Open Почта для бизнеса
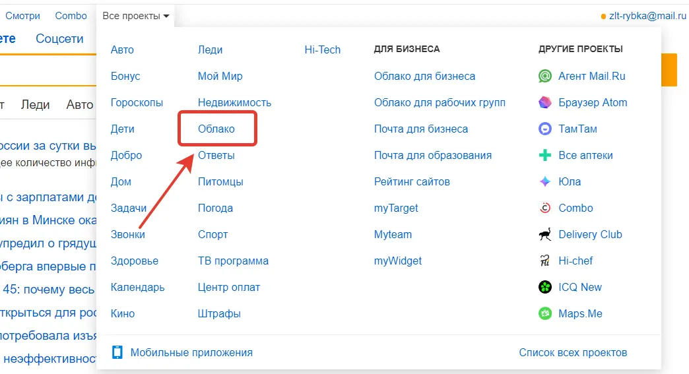The height and width of the screenshot is (374, 689). tap(420, 129)
